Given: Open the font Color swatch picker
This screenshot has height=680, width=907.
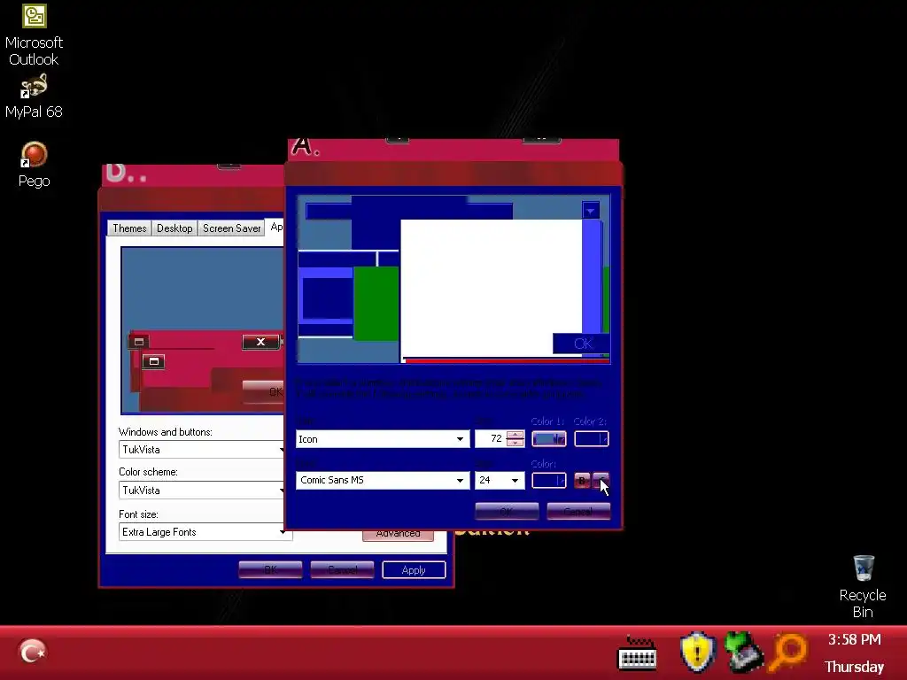Looking at the screenshot, I should click(x=549, y=480).
